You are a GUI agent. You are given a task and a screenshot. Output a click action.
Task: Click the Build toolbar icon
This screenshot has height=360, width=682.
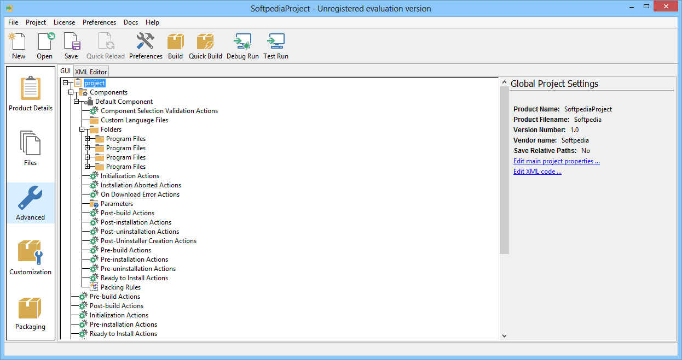175,42
